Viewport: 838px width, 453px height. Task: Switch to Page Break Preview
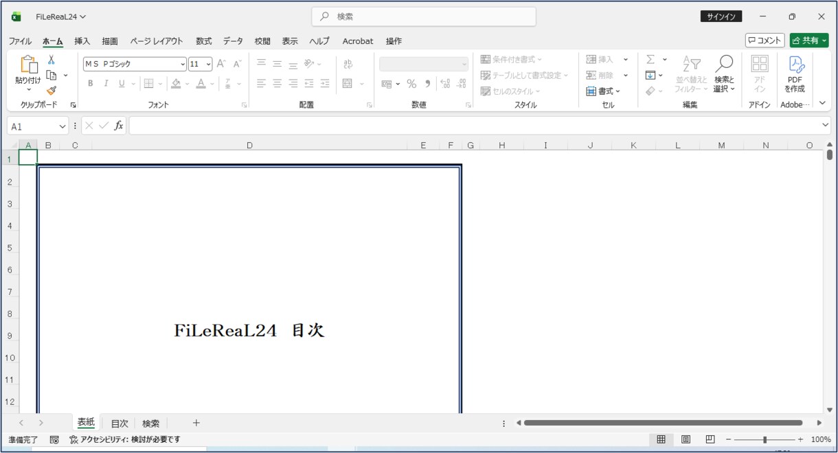click(x=710, y=439)
